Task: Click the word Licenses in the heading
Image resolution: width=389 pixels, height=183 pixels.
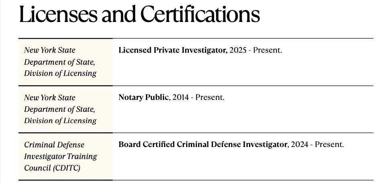Action: (x=52, y=14)
